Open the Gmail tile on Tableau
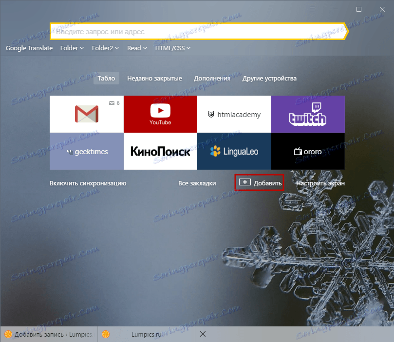This screenshot has height=342, width=394. click(87, 114)
